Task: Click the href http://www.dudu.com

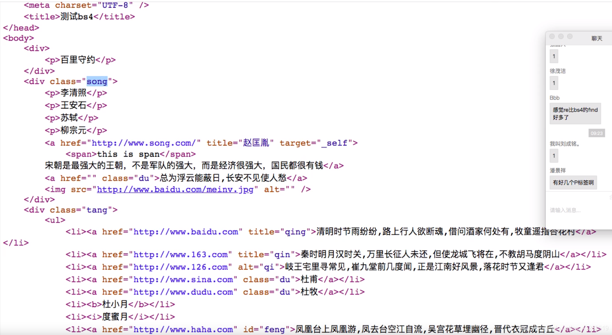Action: (183, 292)
